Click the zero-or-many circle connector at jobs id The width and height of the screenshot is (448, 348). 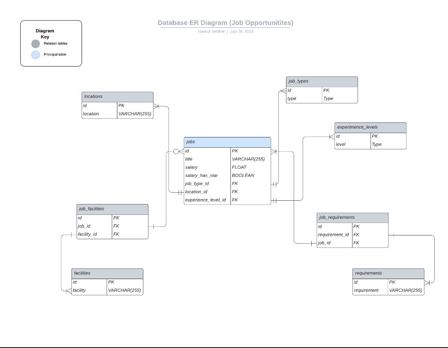tap(176, 152)
